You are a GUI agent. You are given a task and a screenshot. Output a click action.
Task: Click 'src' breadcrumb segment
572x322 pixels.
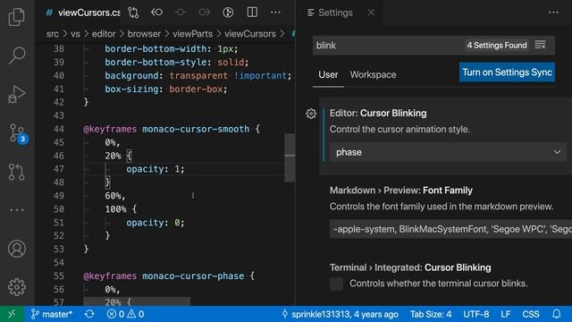(53, 34)
